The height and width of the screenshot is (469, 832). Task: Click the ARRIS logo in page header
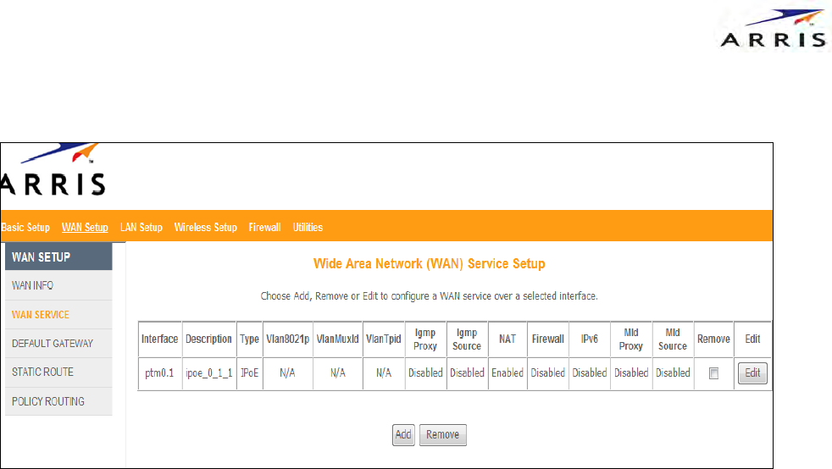[x=53, y=169]
